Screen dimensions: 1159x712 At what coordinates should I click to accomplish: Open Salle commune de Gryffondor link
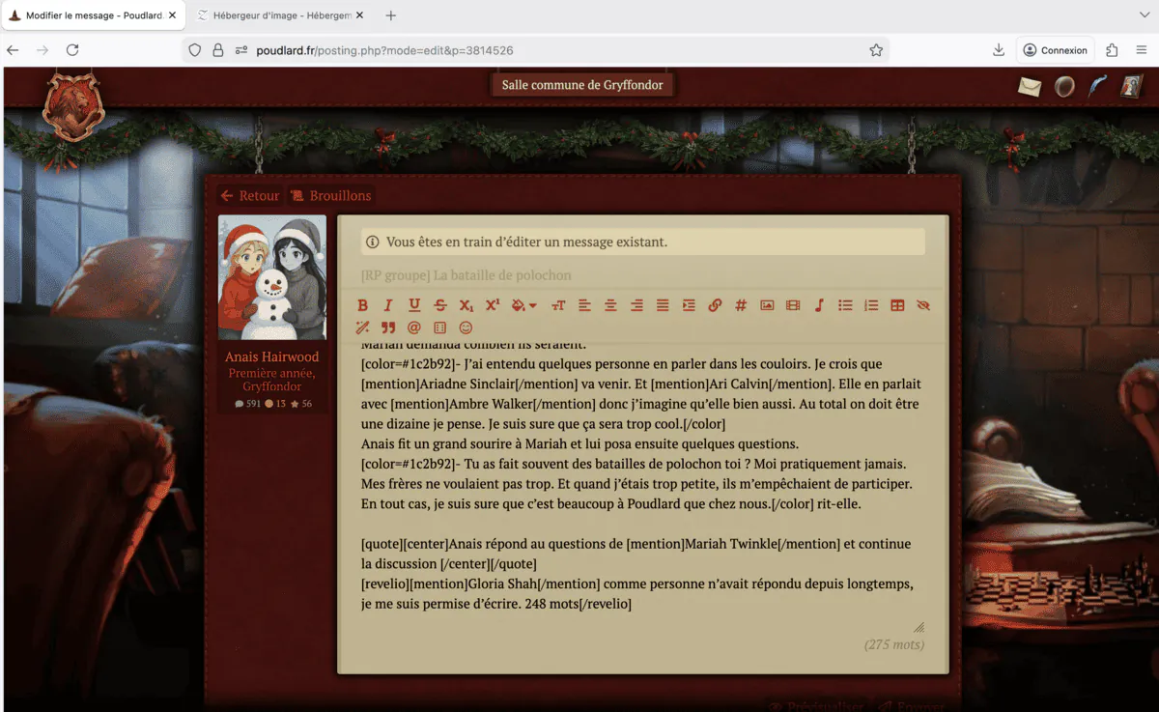[x=582, y=85]
